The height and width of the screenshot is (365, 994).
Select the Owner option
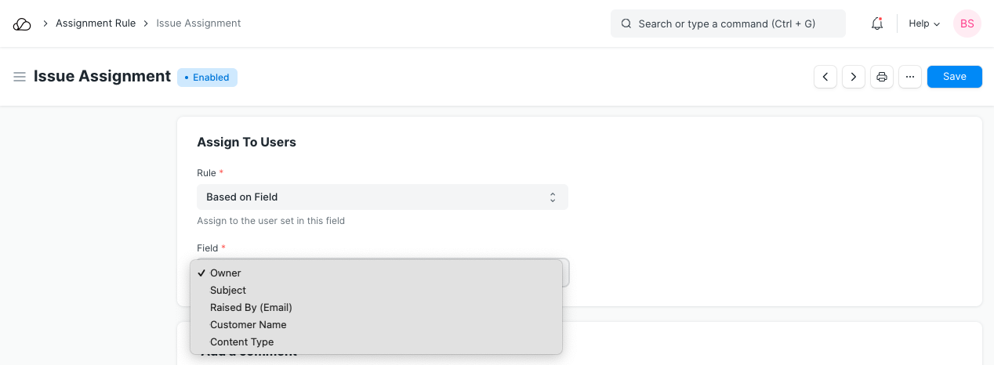[226, 273]
